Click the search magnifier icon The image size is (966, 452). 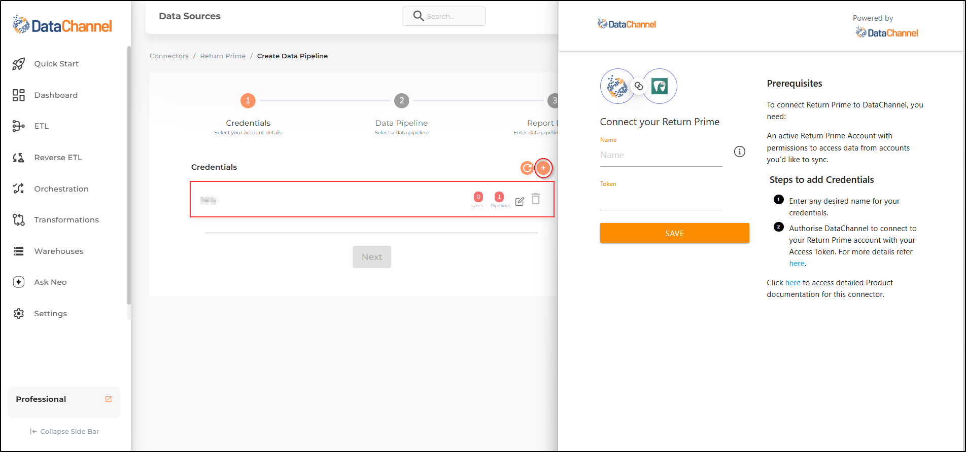point(419,16)
